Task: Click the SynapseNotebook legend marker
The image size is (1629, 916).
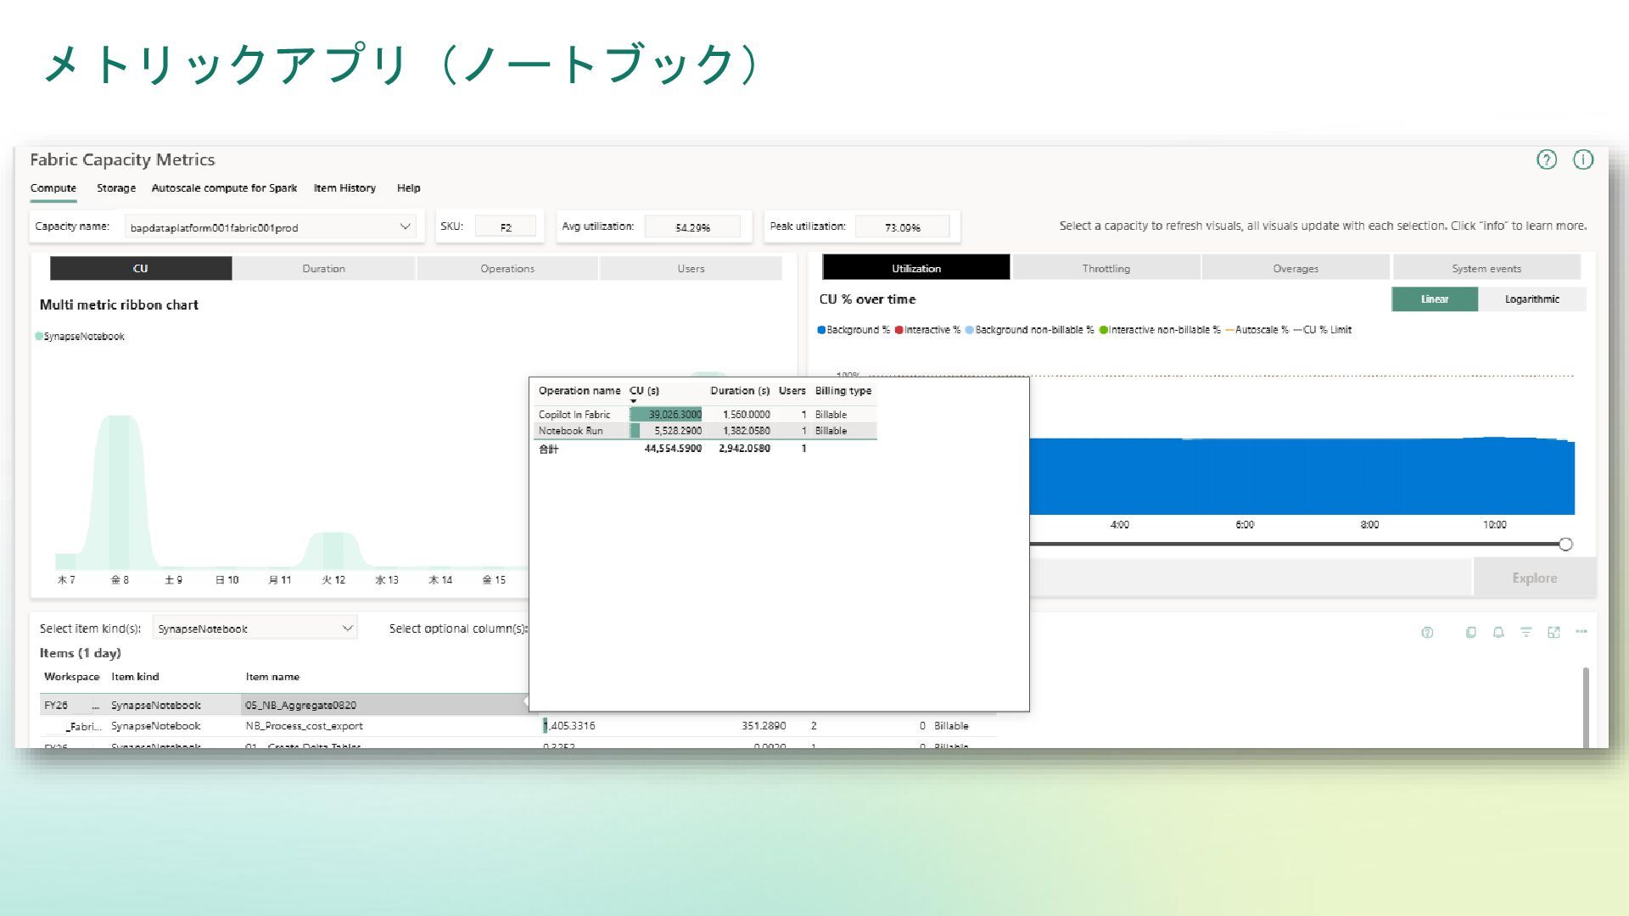Action: pyautogui.click(x=39, y=336)
